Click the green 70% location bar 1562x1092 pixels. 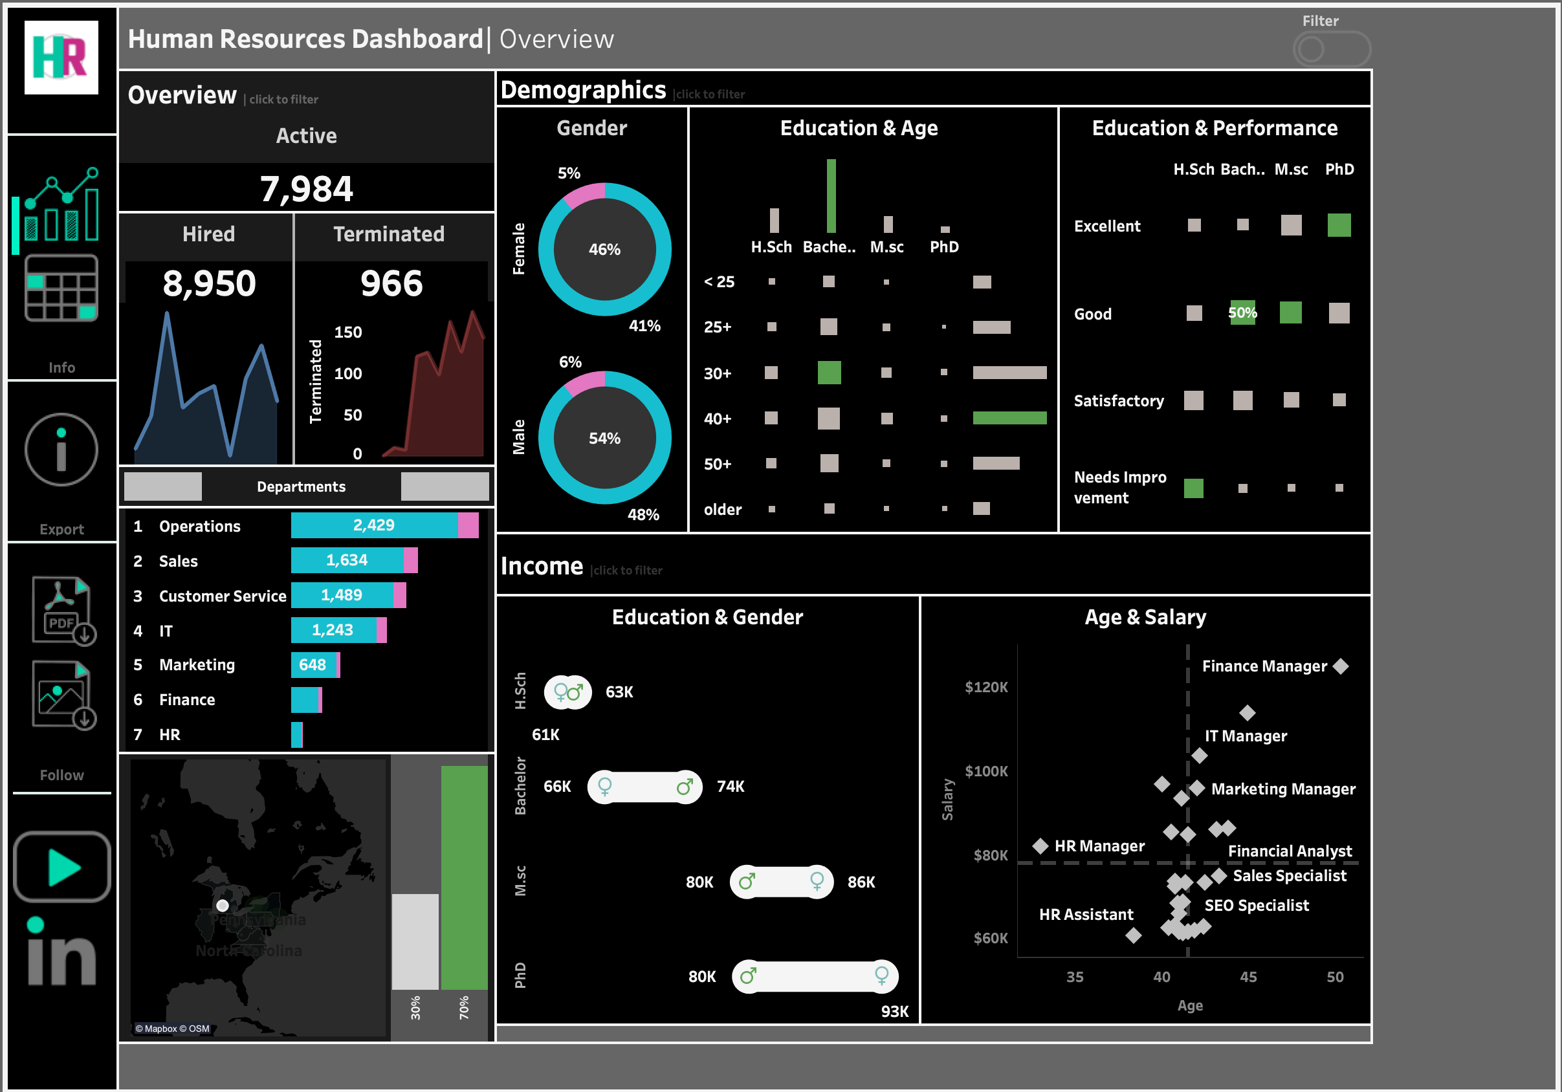pos(464,878)
